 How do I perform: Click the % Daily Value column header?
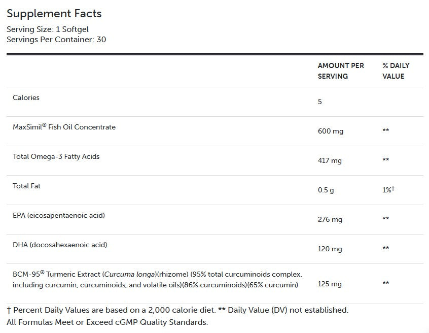(x=396, y=71)
